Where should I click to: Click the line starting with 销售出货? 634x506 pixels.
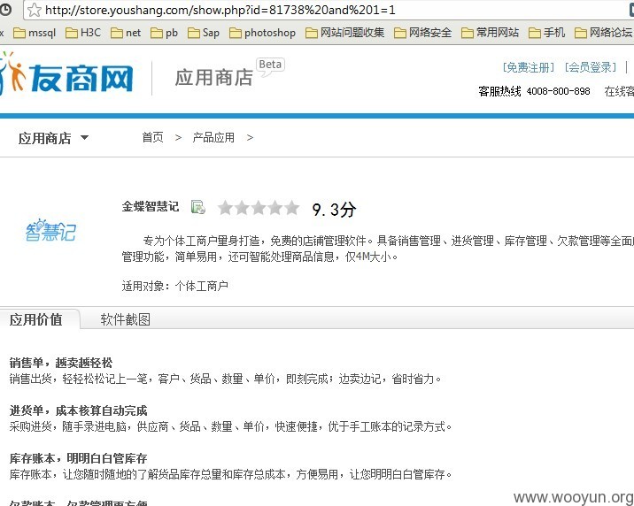[226, 379]
